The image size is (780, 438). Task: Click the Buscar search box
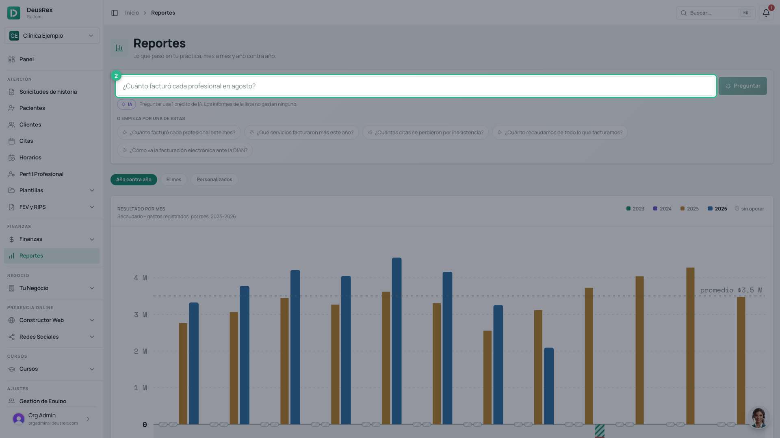pyautogui.click(x=715, y=13)
